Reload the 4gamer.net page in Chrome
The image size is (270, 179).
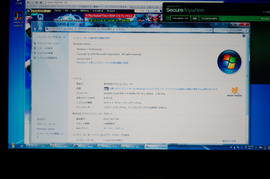[x=37, y=3]
